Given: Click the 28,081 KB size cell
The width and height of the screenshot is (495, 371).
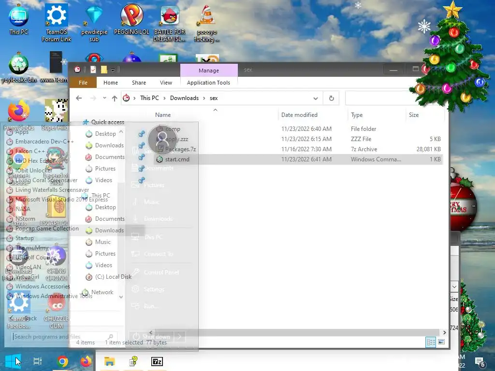Looking at the screenshot, I should click(428, 149).
